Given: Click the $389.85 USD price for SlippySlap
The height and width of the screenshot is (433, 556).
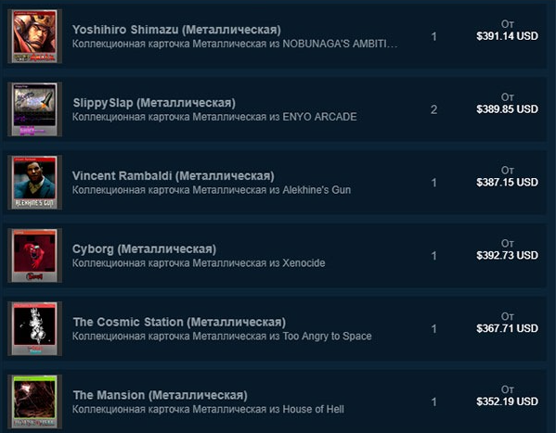Looking at the screenshot, I should point(507,109).
